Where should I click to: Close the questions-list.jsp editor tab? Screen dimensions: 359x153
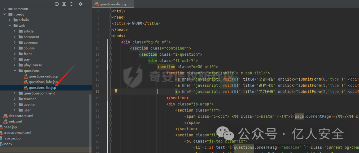tap(130, 4)
